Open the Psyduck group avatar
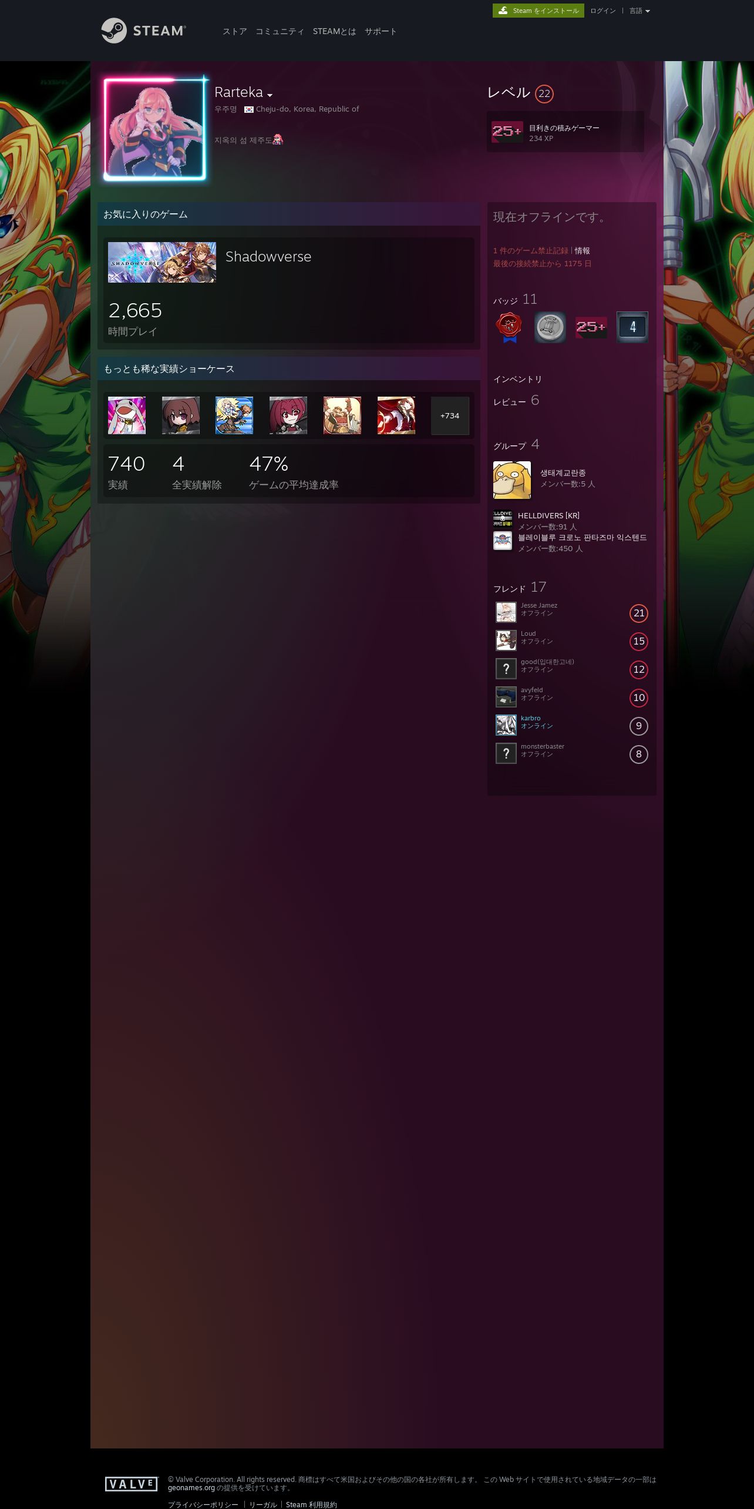754x1509 pixels. coord(512,479)
